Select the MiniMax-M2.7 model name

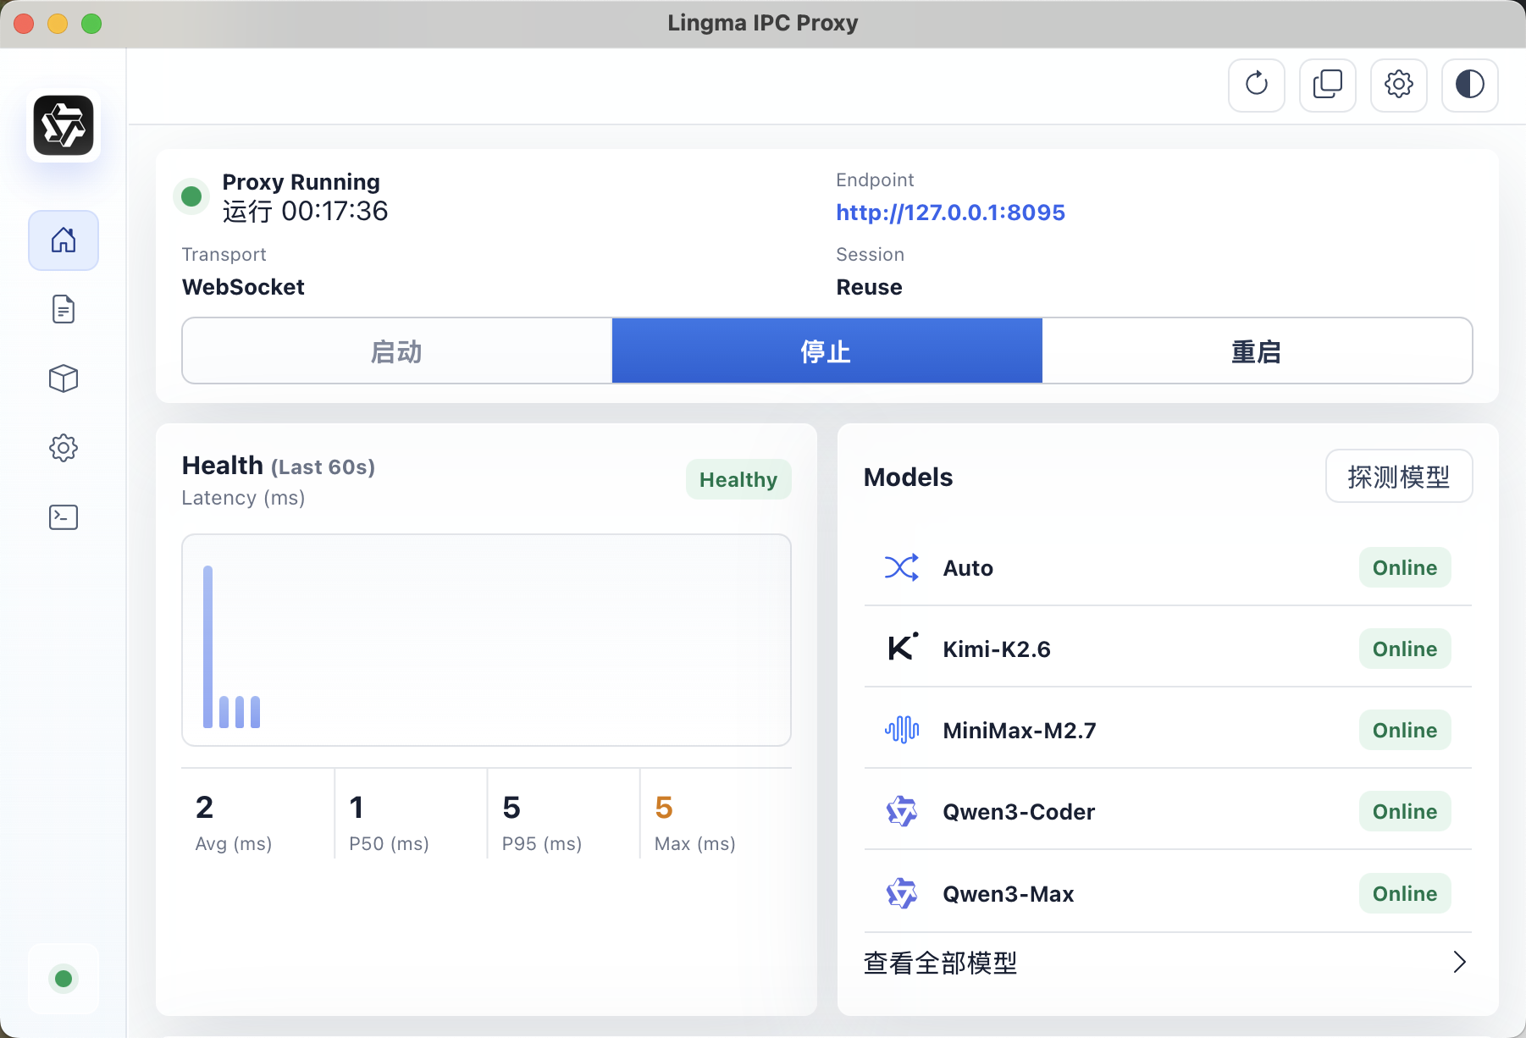1020,731
